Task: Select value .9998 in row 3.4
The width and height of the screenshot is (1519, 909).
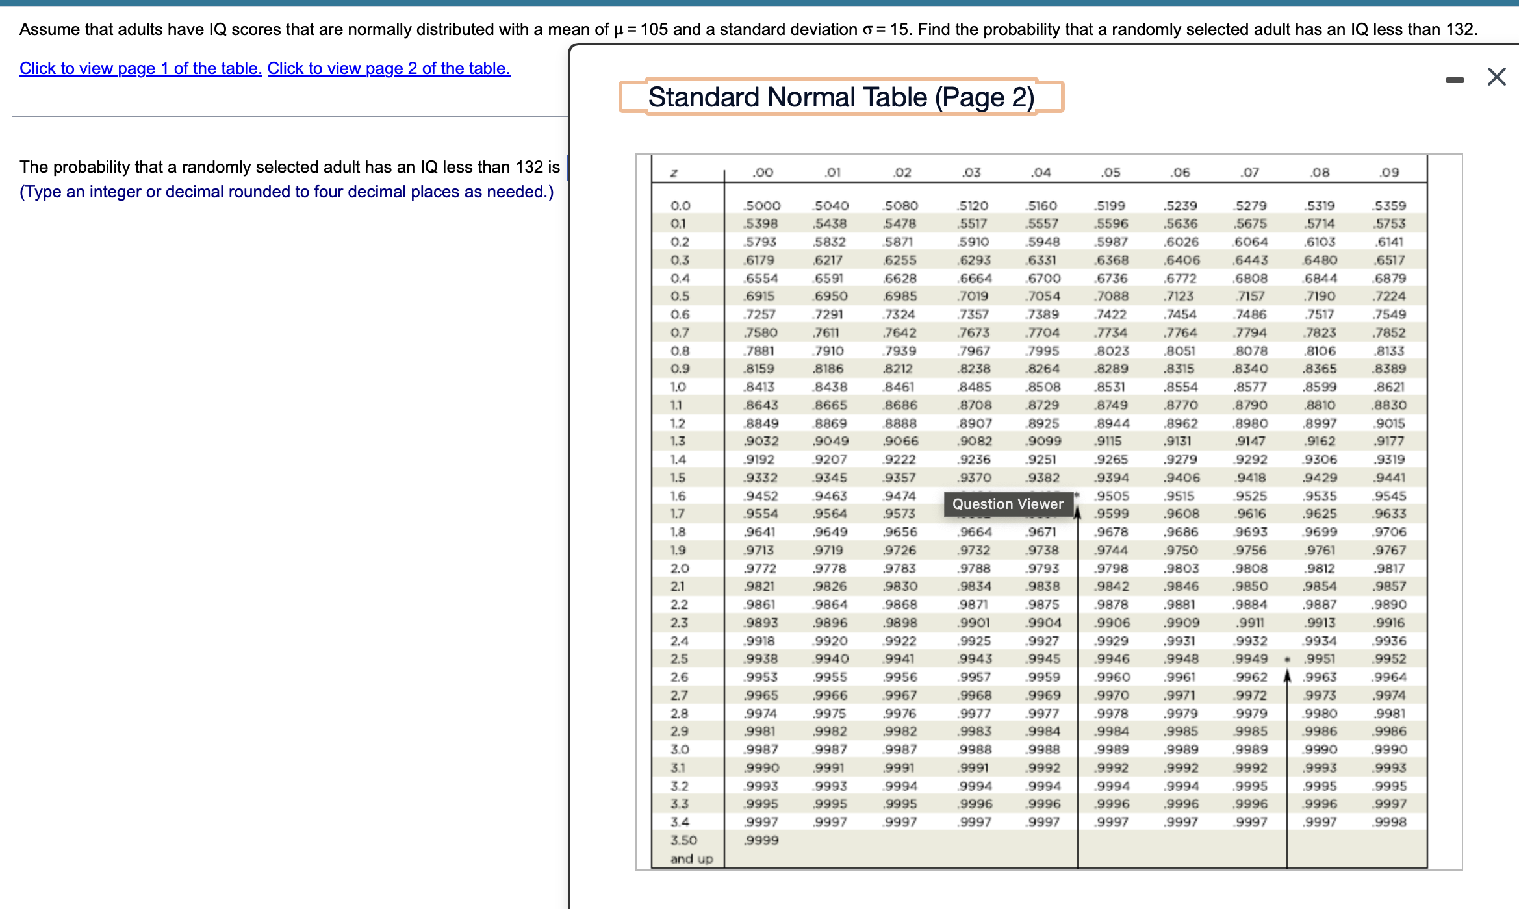Action: pyautogui.click(x=1390, y=822)
